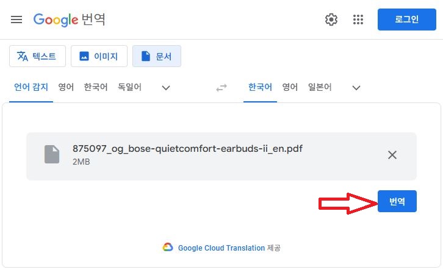The width and height of the screenshot is (443, 275).
Task: Select 언어 감지 as source language
Action: (x=31, y=87)
